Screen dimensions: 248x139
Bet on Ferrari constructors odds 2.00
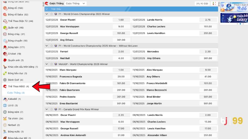click(x=121, y=52)
